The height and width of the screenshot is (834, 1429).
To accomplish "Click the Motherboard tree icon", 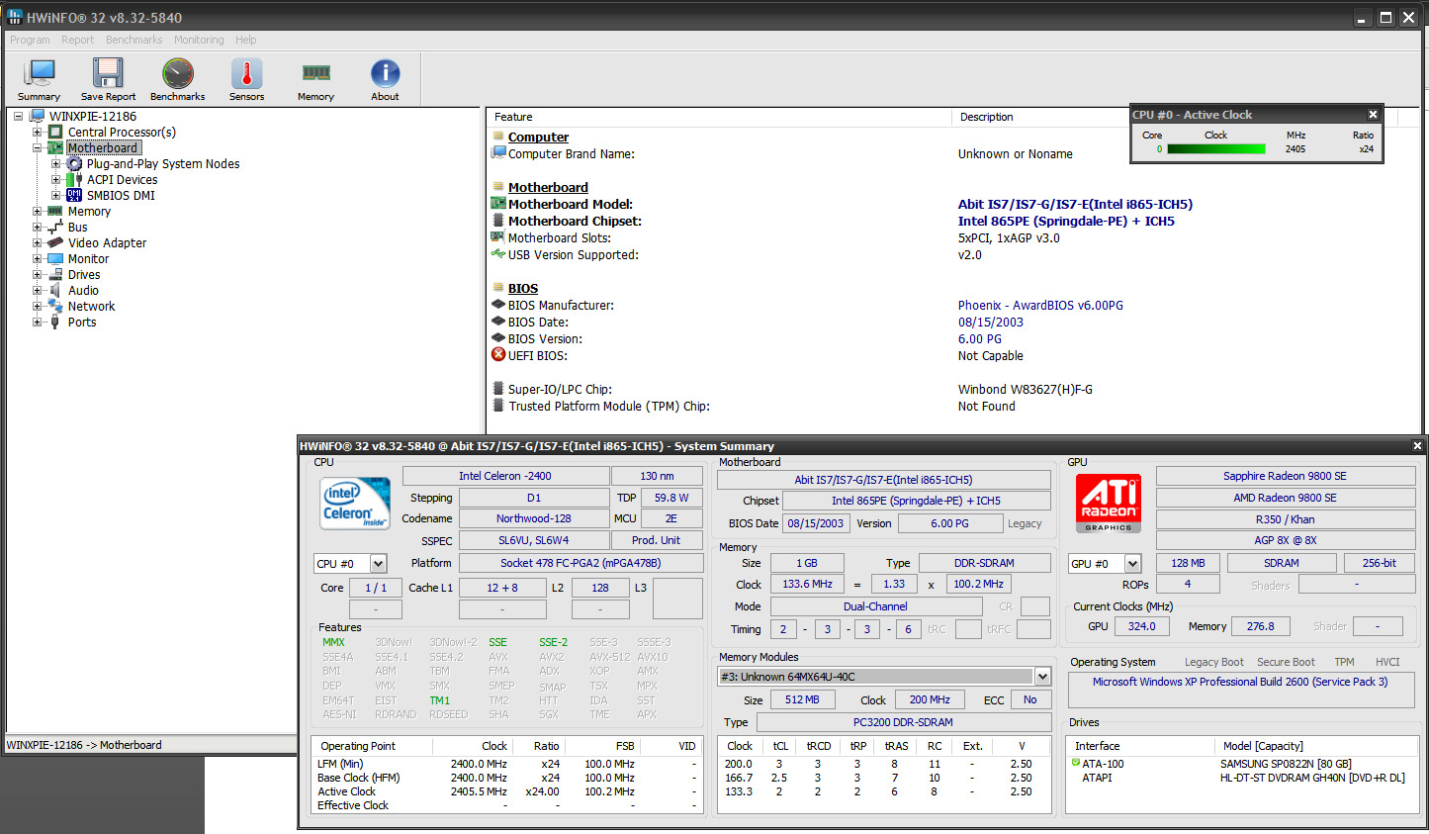I will pyautogui.click(x=55, y=147).
